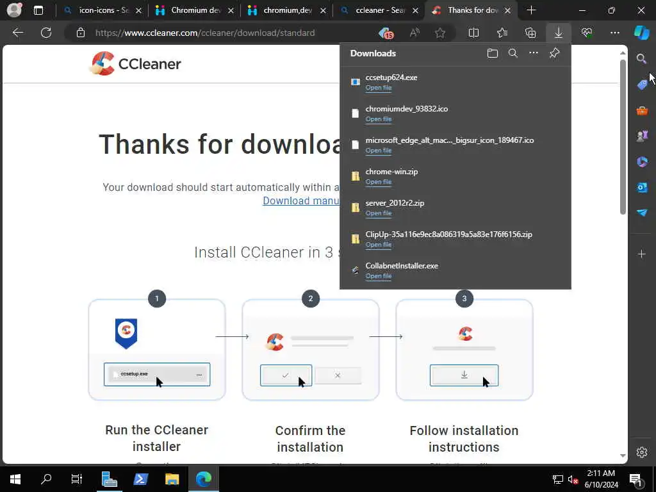Screen dimensions: 656x492
Task: Refresh the CCleaner page
Action: pyautogui.click(x=46, y=33)
